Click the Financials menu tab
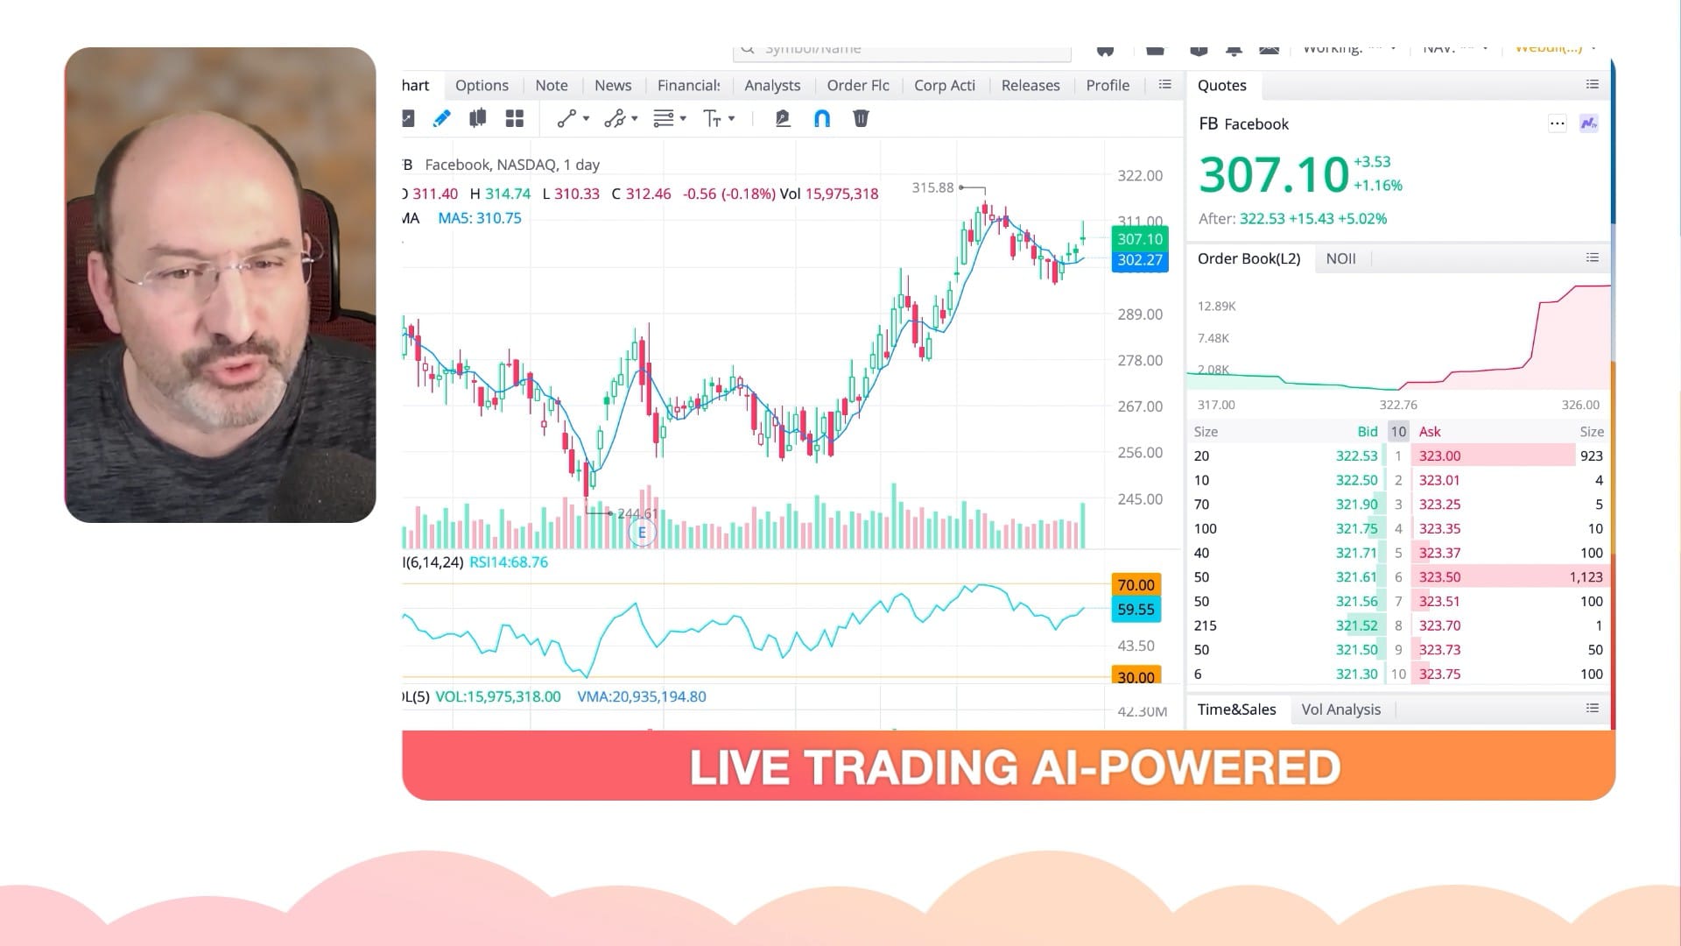Viewport: 1681px width, 946px height. 689,84
